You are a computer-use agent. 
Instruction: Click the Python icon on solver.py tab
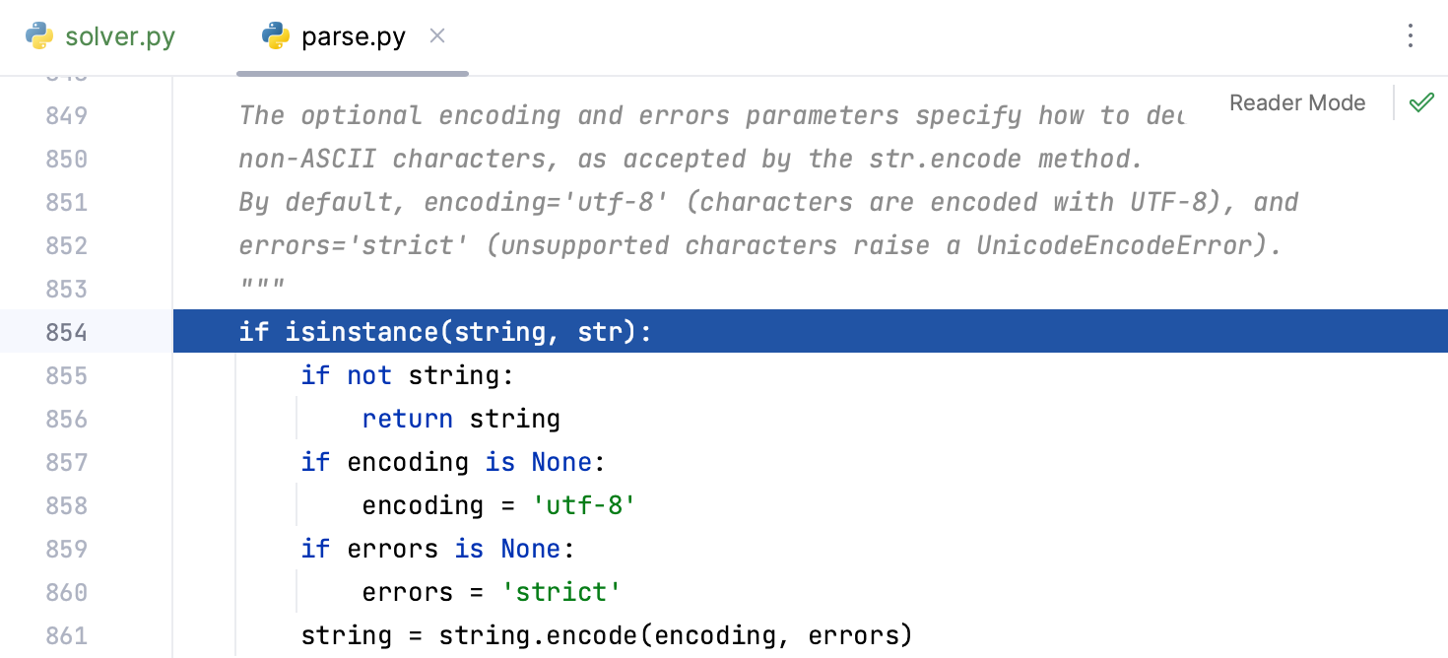point(39,37)
